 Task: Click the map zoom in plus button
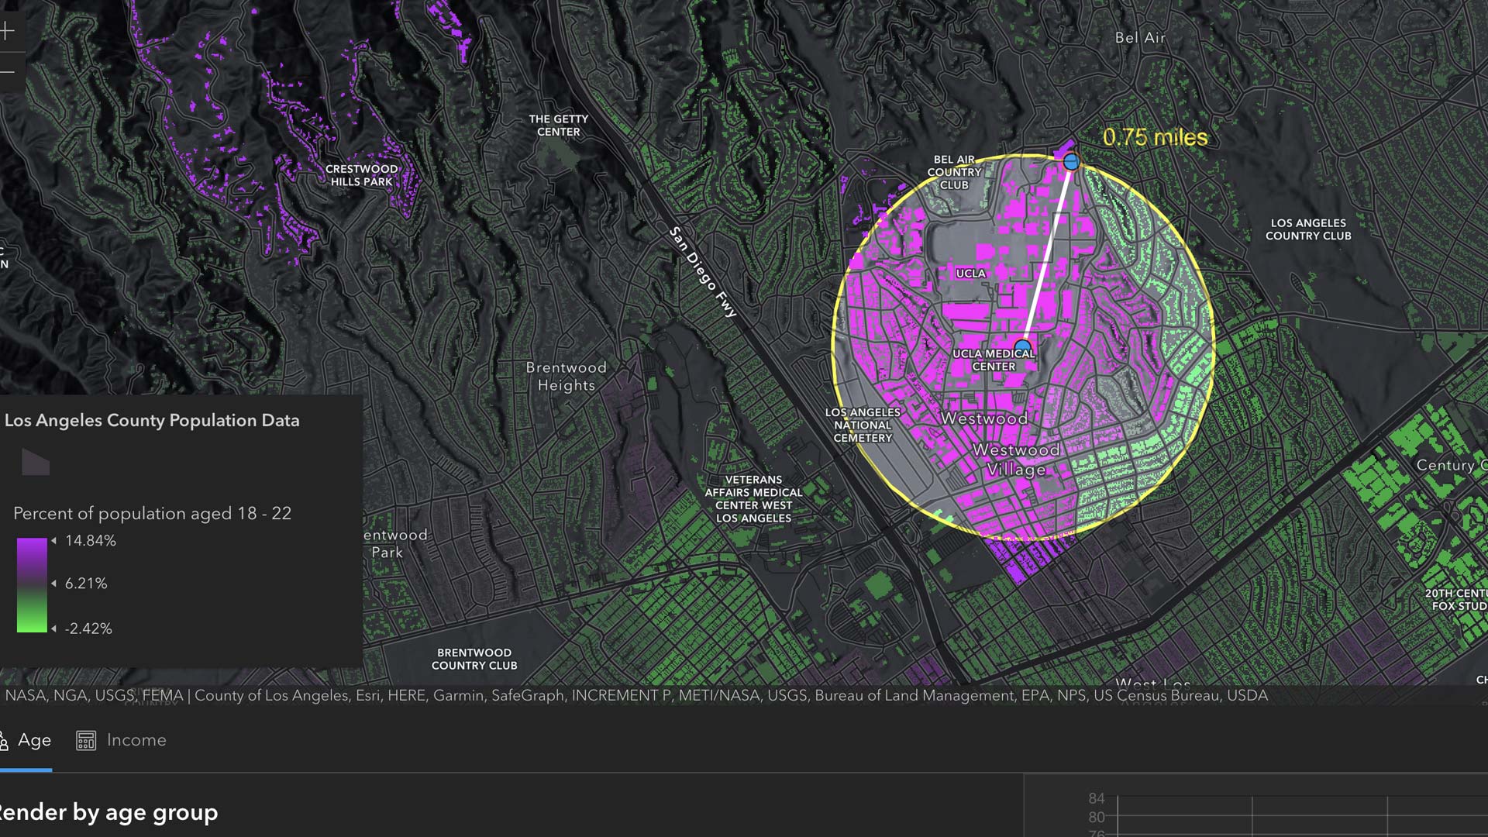[x=7, y=31]
